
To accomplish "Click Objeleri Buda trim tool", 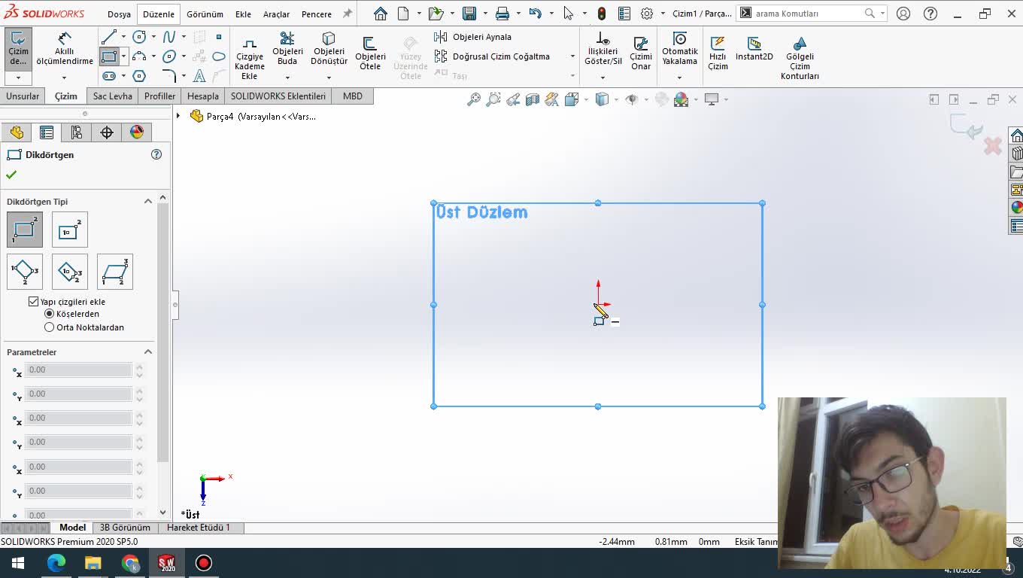I will [x=287, y=49].
